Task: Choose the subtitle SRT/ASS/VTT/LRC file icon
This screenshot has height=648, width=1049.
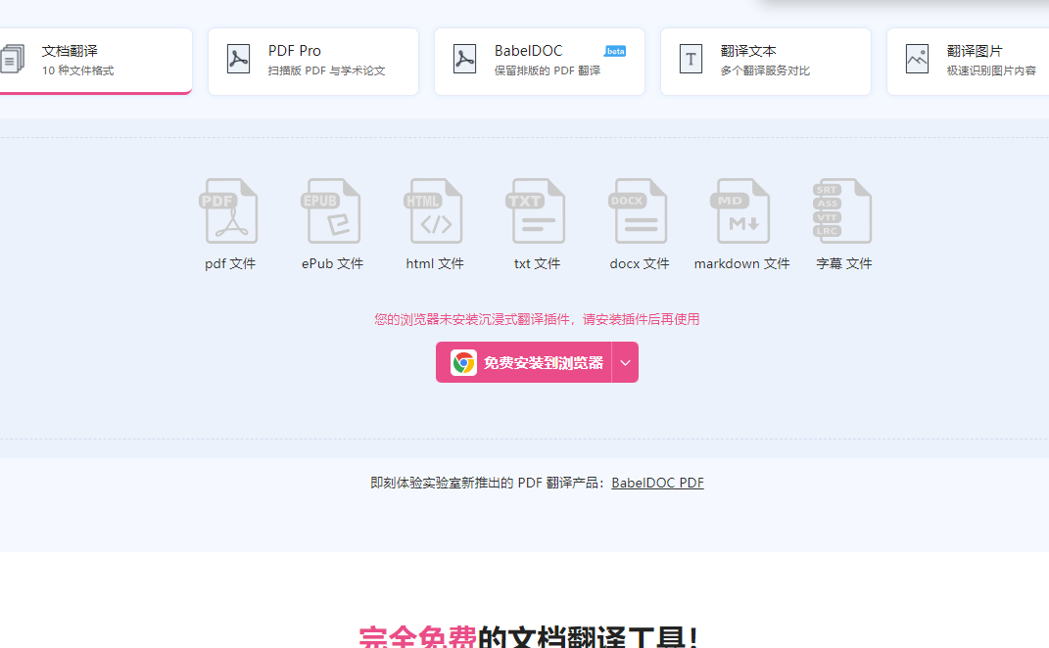Action: click(x=843, y=210)
